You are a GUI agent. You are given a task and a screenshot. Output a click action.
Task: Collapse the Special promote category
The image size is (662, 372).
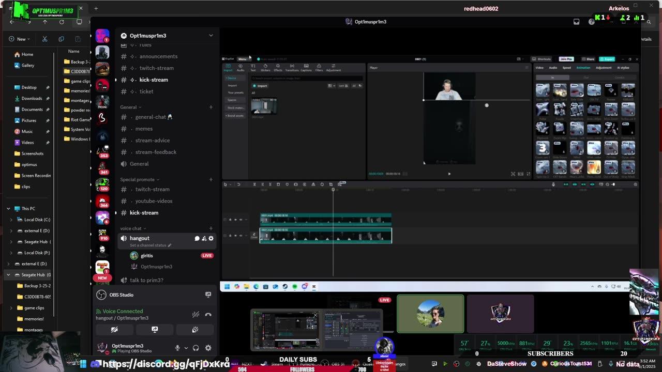tap(140, 179)
